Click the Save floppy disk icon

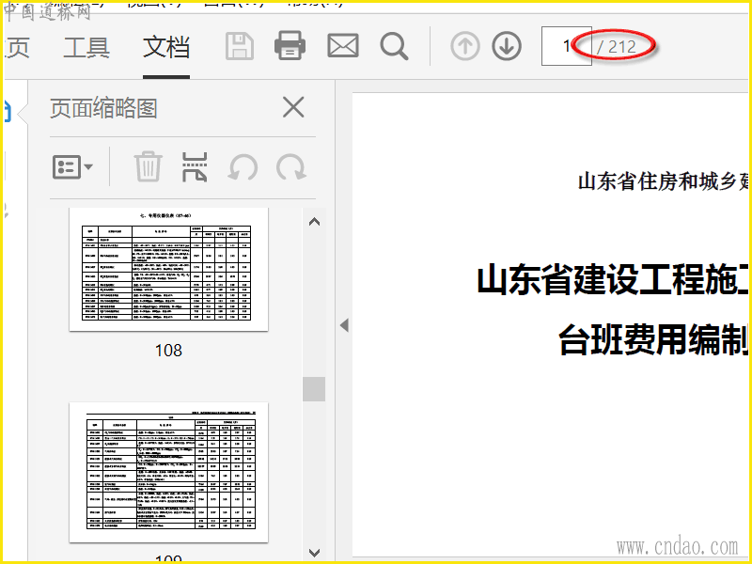tap(240, 46)
